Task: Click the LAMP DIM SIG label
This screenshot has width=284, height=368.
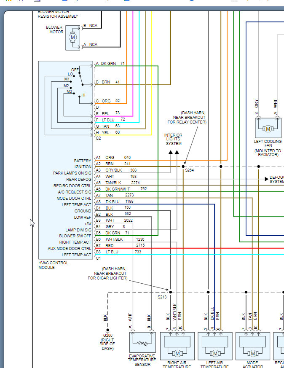Action: [x=78, y=230]
